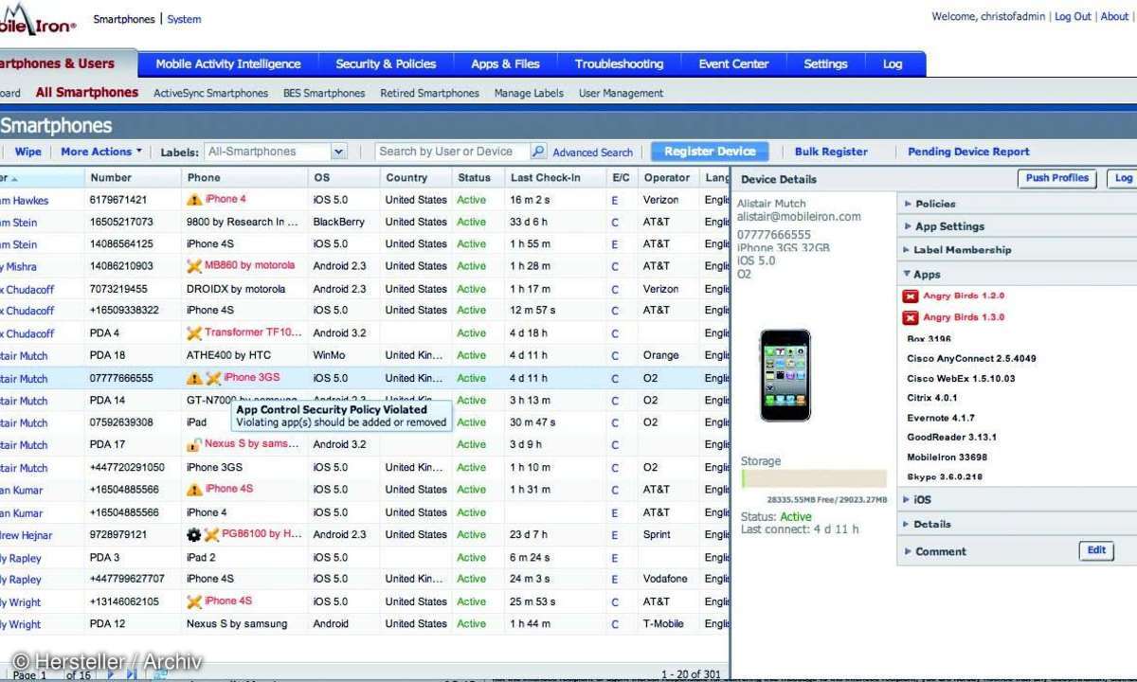Viewport: 1137px width, 682px height.
Task: Select the ActiveSync Smartphones sub-tab
Action: tap(210, 93)
